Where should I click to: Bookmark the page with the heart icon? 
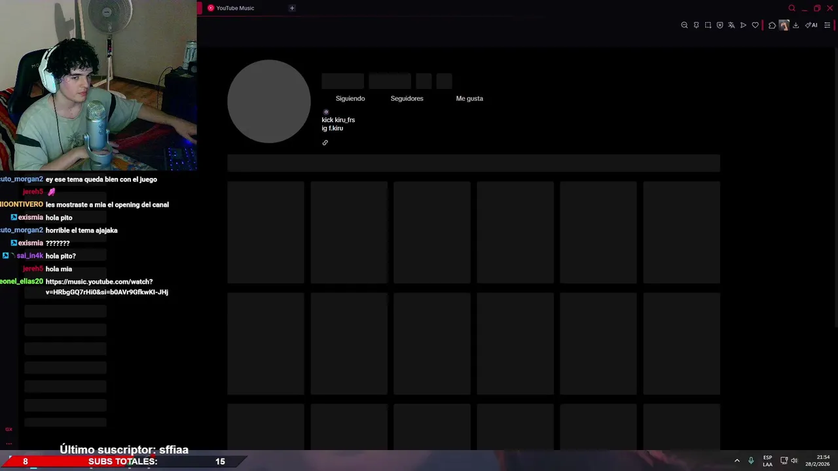coord(755,25)
